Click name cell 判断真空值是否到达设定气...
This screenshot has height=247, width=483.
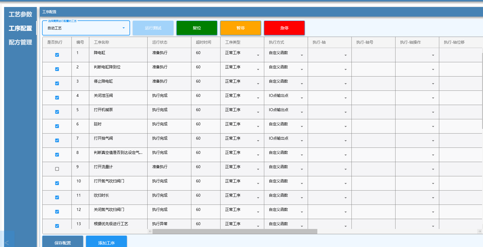[x=118, y=152]
